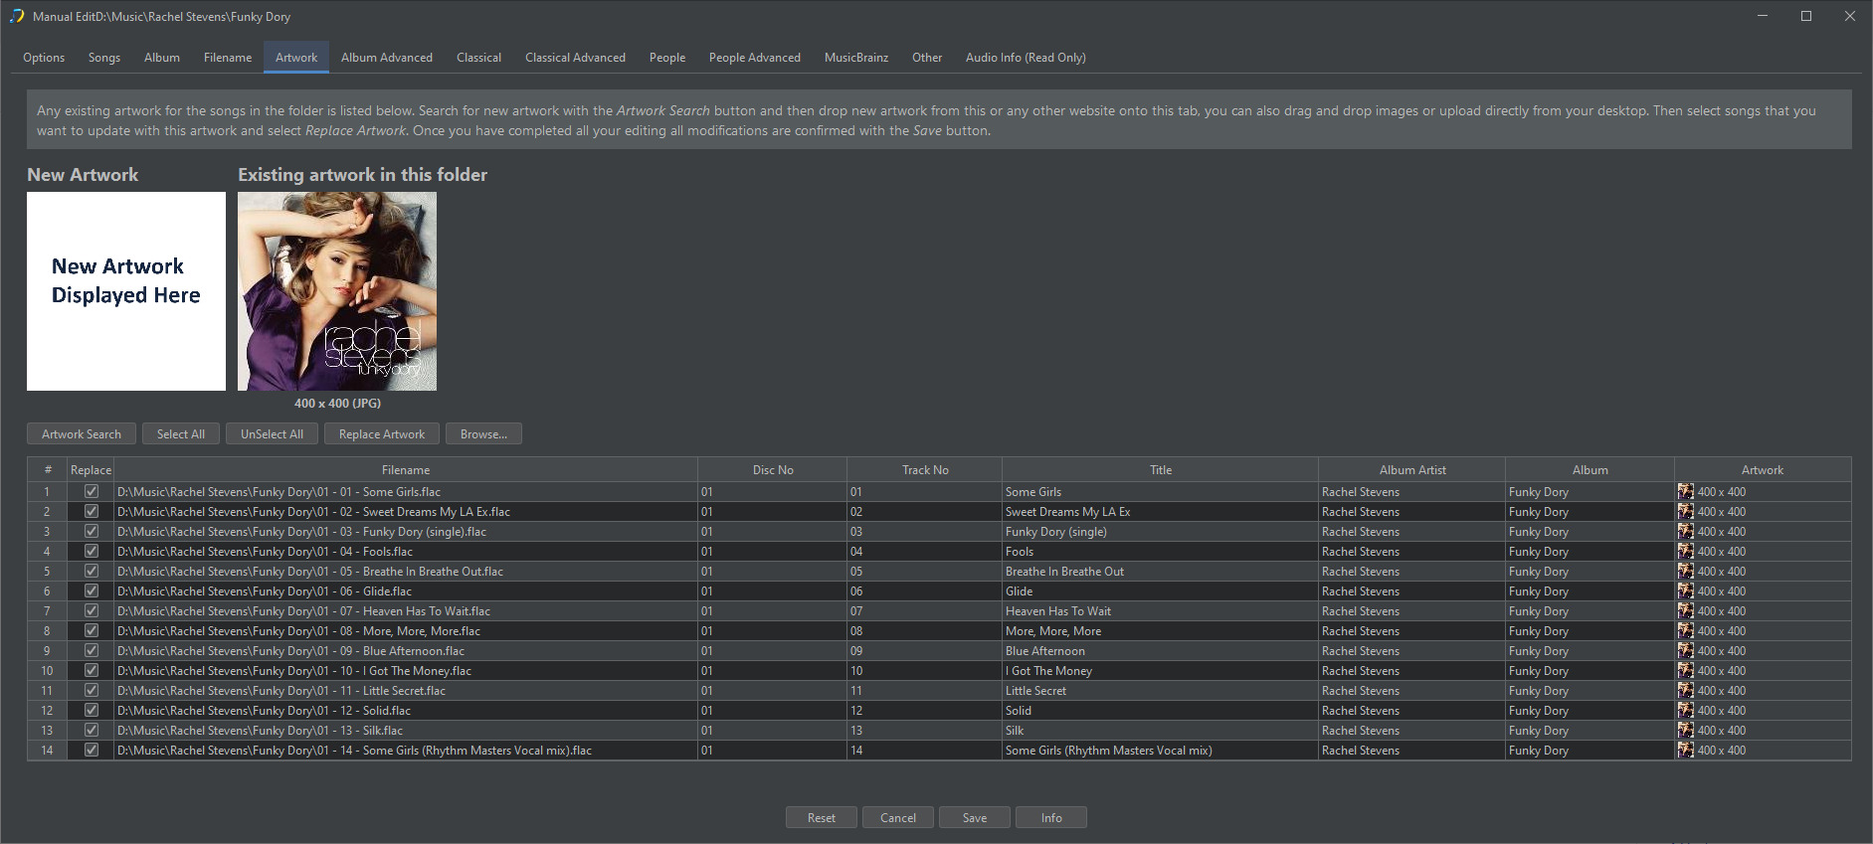Click the application logo in title bar
The height and width of the screenshot is (844, 1873).
(17, 16)
